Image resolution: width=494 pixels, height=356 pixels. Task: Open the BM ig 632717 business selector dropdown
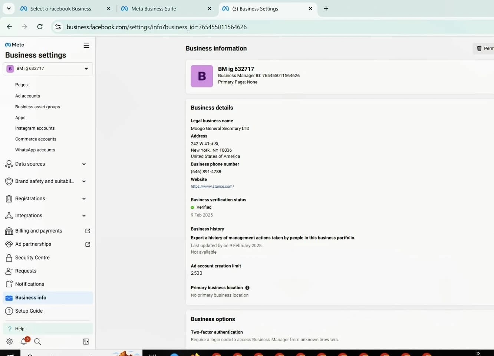[48, 69]
